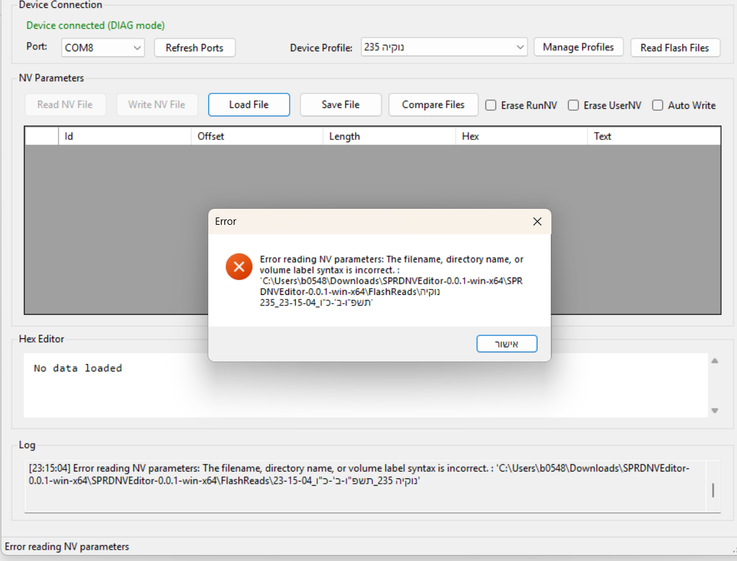Select the Offset column header
The image size is (737, 561).
[257, 136]
